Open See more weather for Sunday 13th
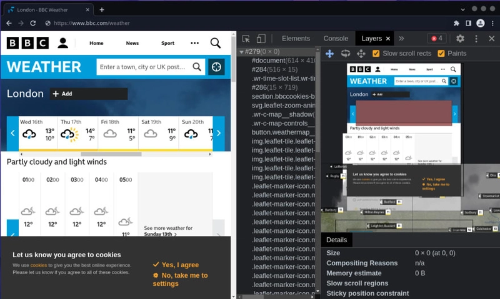The width and height of the screenshot is (500, 299). coord(168,231)
